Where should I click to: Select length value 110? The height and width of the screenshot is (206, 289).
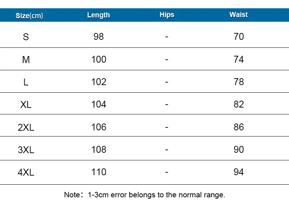coord(99,172)
